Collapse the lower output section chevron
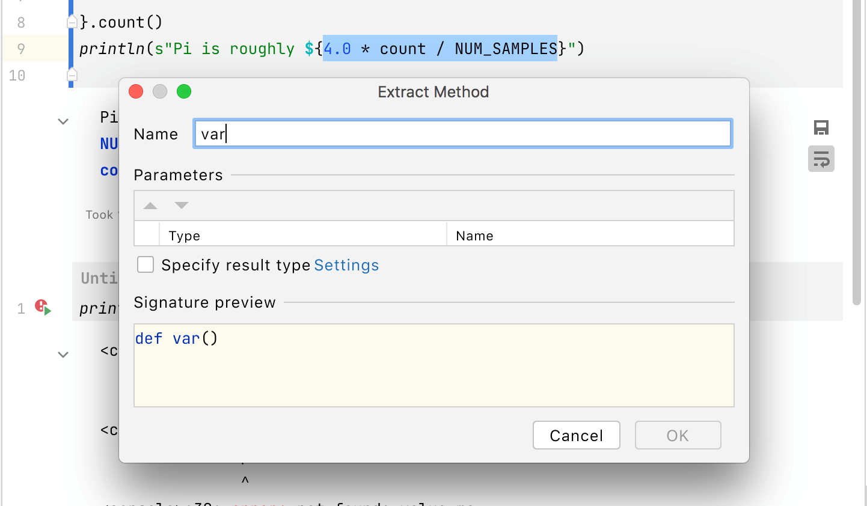The width and height of the screenshot is (867, 506). coord(63,355)
